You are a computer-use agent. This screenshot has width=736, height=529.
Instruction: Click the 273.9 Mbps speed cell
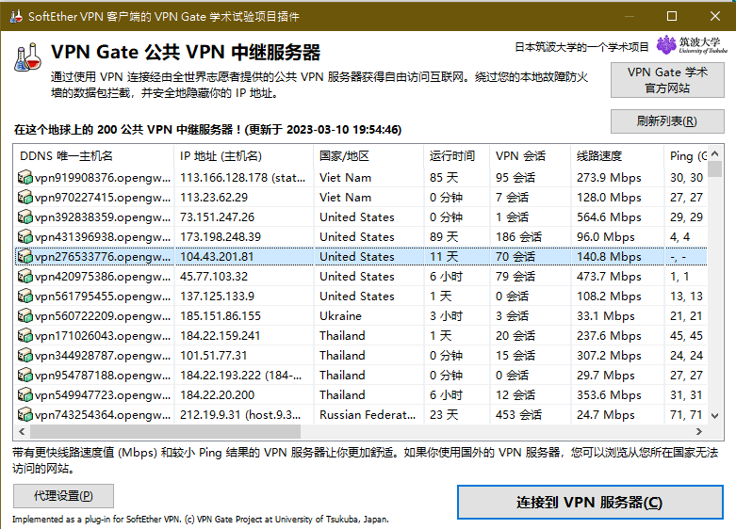pos(609,178)
